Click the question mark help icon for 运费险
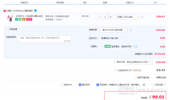The width and height of the screenshot is (170, 100). (x=136, y=46)
